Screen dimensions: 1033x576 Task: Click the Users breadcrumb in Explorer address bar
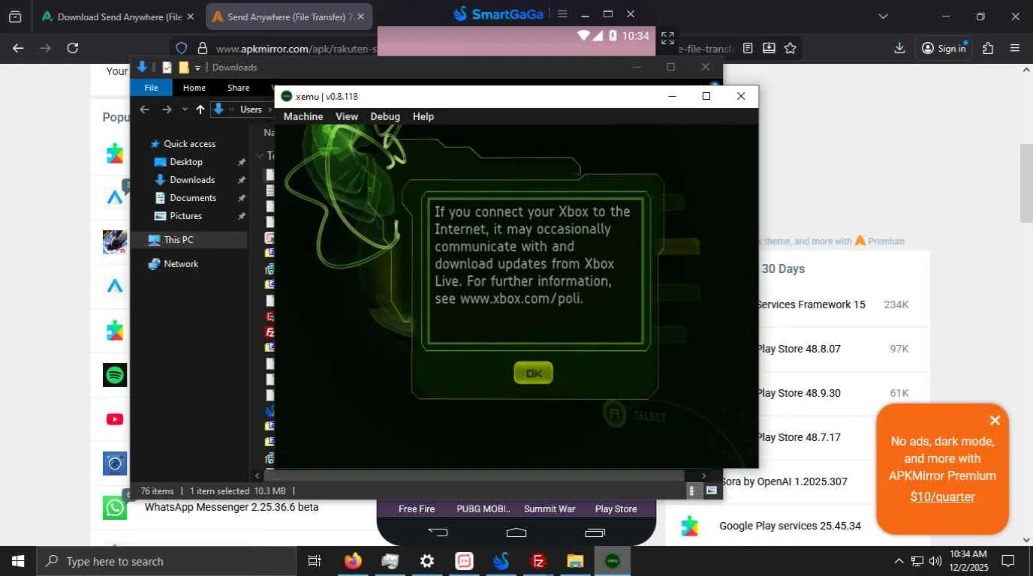[x=251, y=109]
